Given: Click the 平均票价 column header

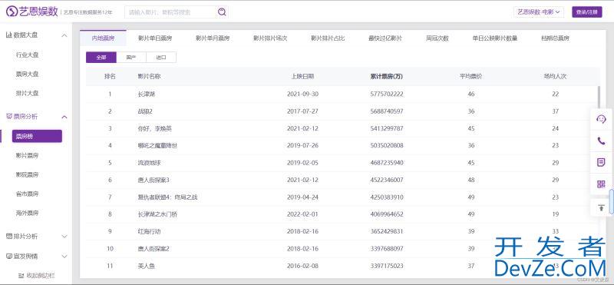Looking at the screenshot, I should pos(471,77).
